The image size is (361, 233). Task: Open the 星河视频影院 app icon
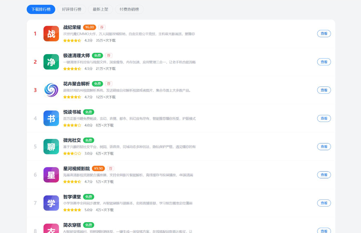51,175
